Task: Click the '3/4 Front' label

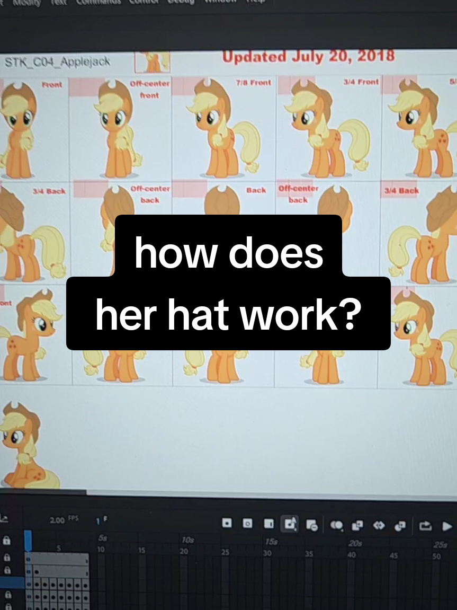Action: (361, 82)
